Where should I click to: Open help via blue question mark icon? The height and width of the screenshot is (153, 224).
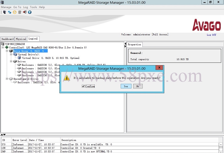click(30, 12)
